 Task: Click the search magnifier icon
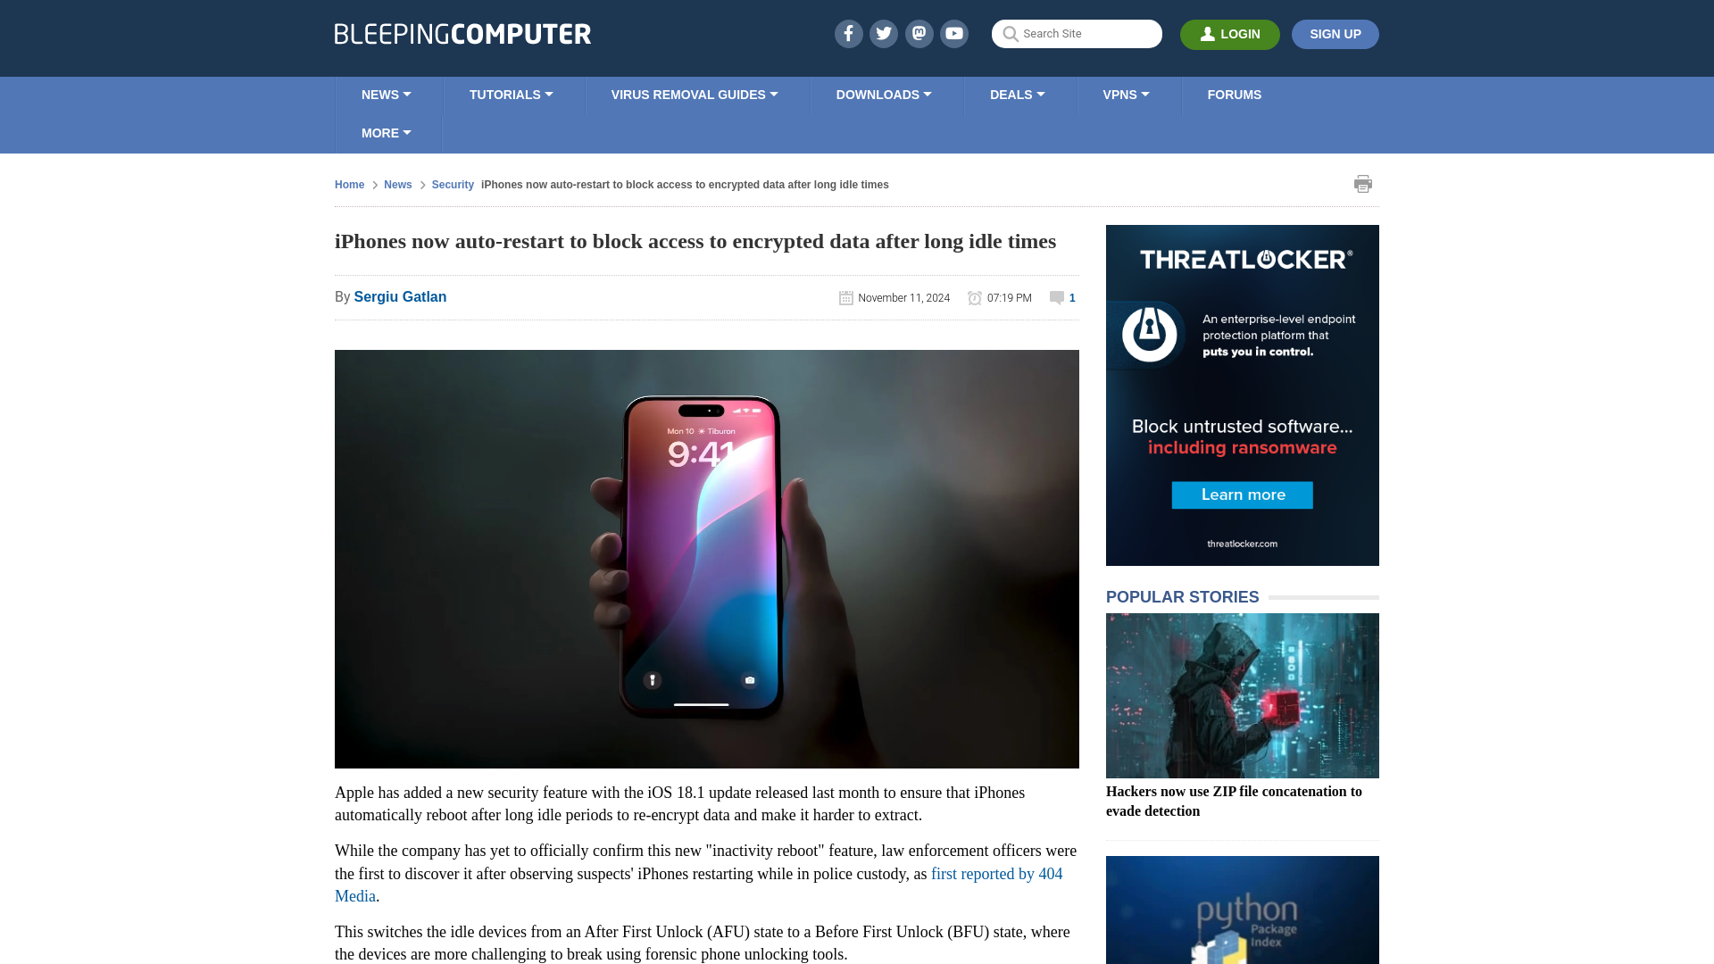pyautogui.click(x=1010, y=33)
